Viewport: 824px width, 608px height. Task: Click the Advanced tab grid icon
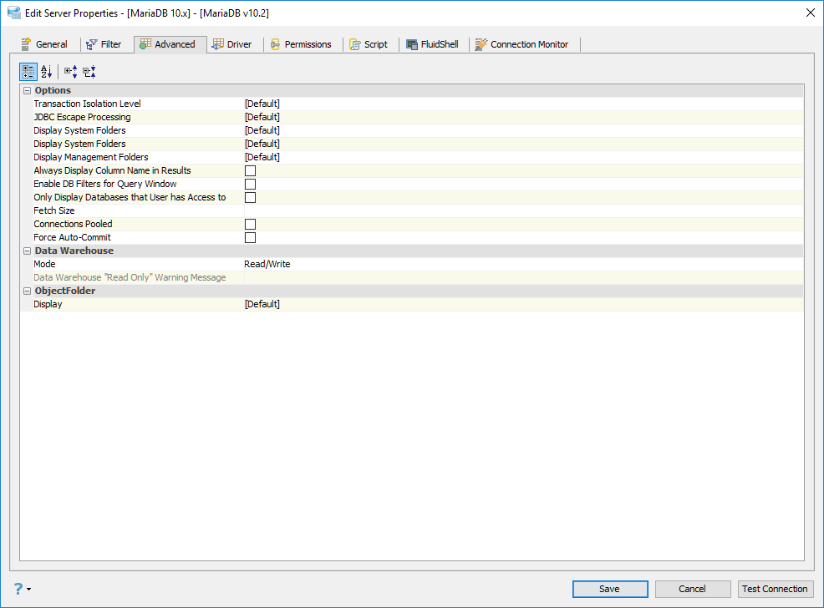[x=145, y=44]
